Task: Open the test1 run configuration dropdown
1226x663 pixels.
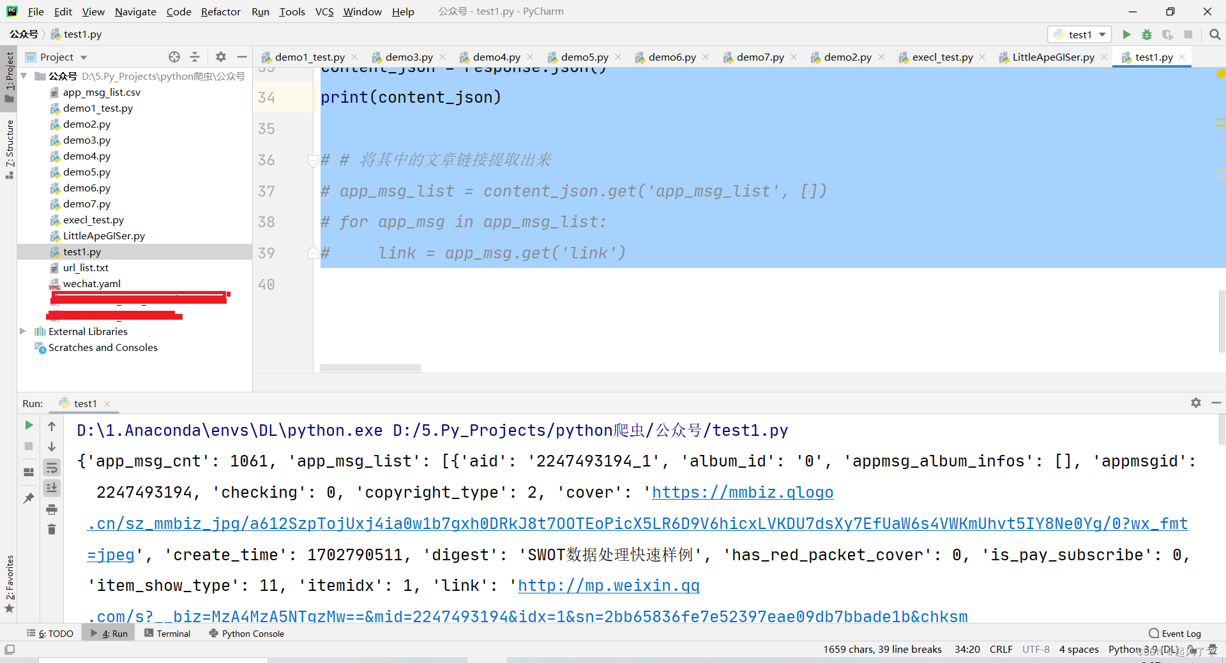Action: click(x=1080, y=34)
